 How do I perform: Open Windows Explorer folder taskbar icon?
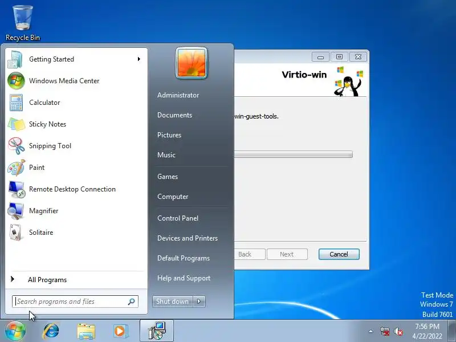point(86,331)
